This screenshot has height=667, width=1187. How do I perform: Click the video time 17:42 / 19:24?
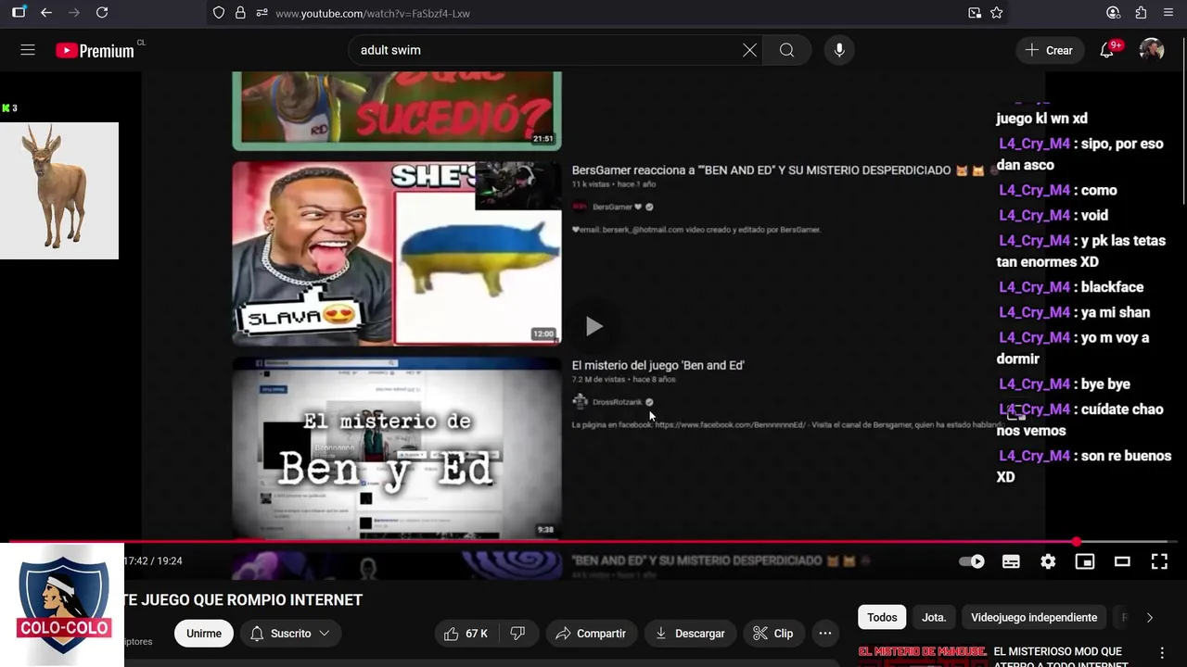click(153, 561)
